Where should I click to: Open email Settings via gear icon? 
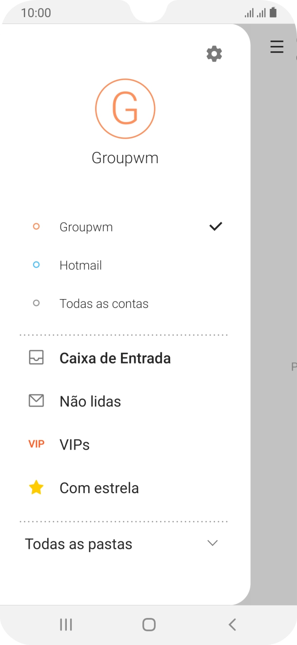(x=214, y=53)
